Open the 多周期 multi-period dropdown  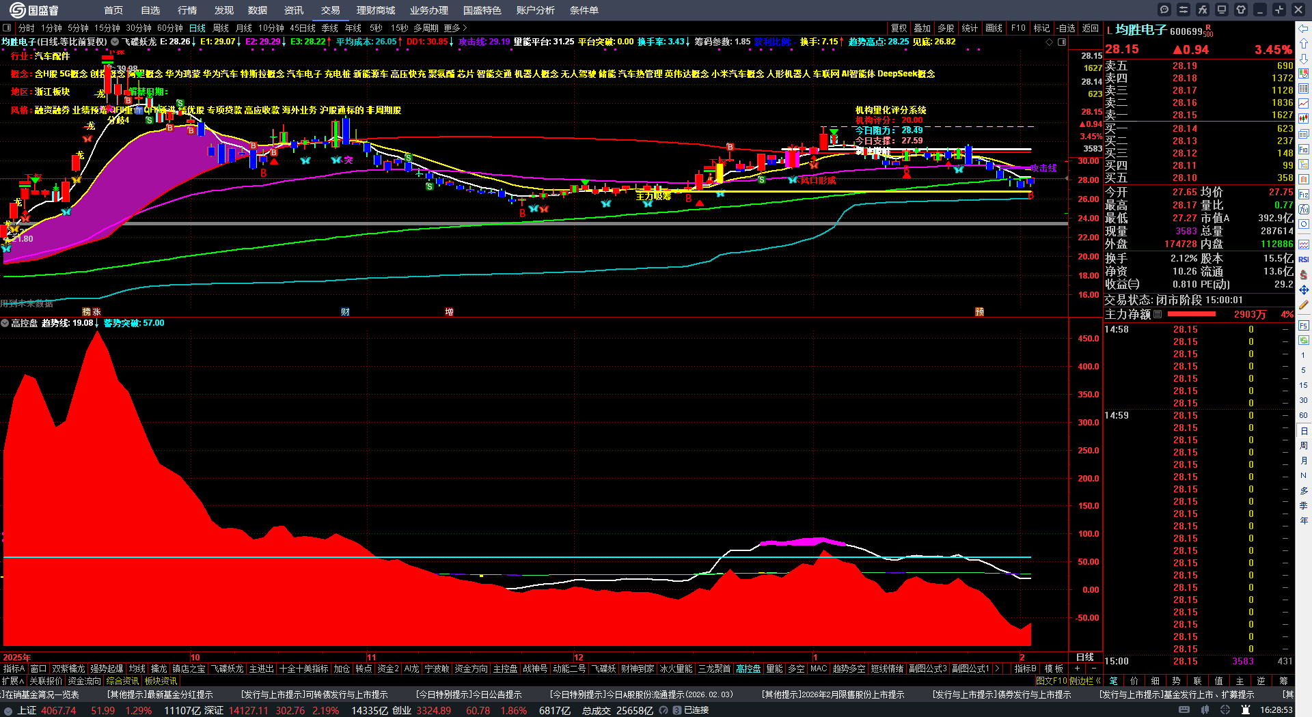pos(426,28)
